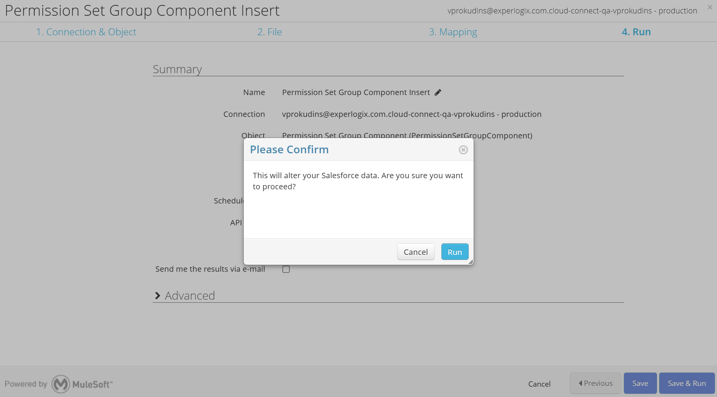The height and width of the screenshot is (397, 717).
Task: Click the Save & Run button
Action: [687, 383]
